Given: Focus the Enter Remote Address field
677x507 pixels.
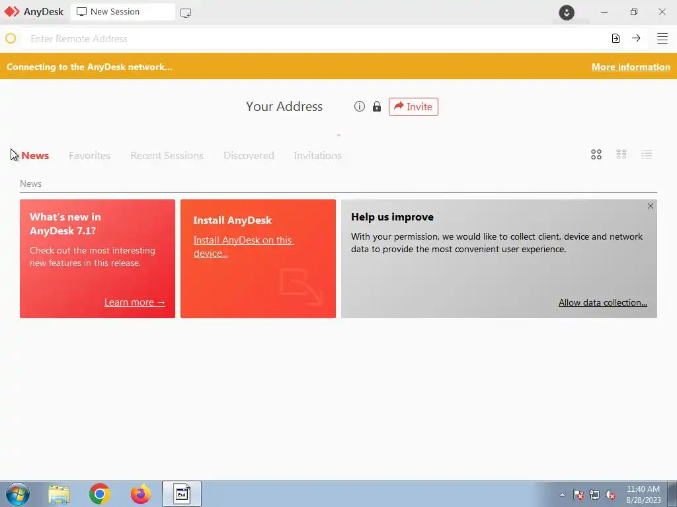Looking at the screenshot, I should pyautogui.click(x=313, y=39).
